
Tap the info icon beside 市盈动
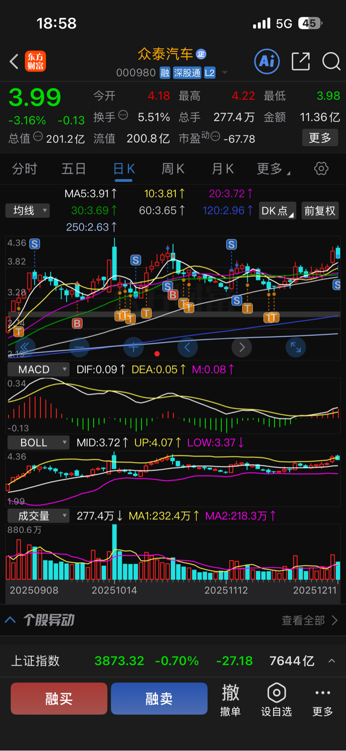(x=215, y=136)
